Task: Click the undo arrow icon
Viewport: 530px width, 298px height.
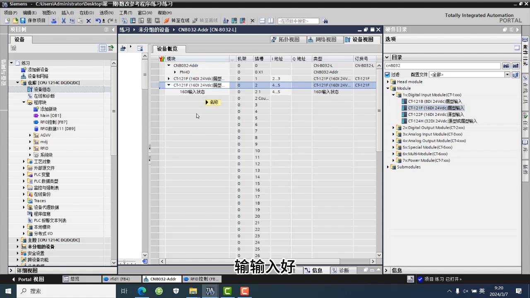Action: (98, 21)
